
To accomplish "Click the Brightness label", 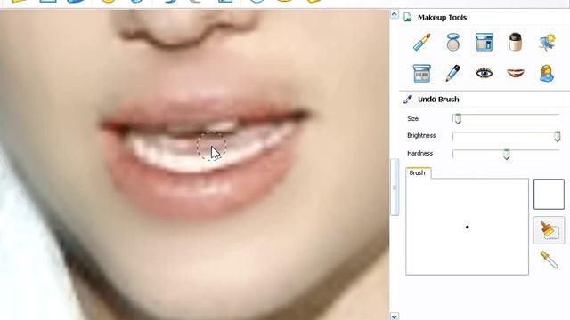I will pyautogui.click(x=421, y=135).
